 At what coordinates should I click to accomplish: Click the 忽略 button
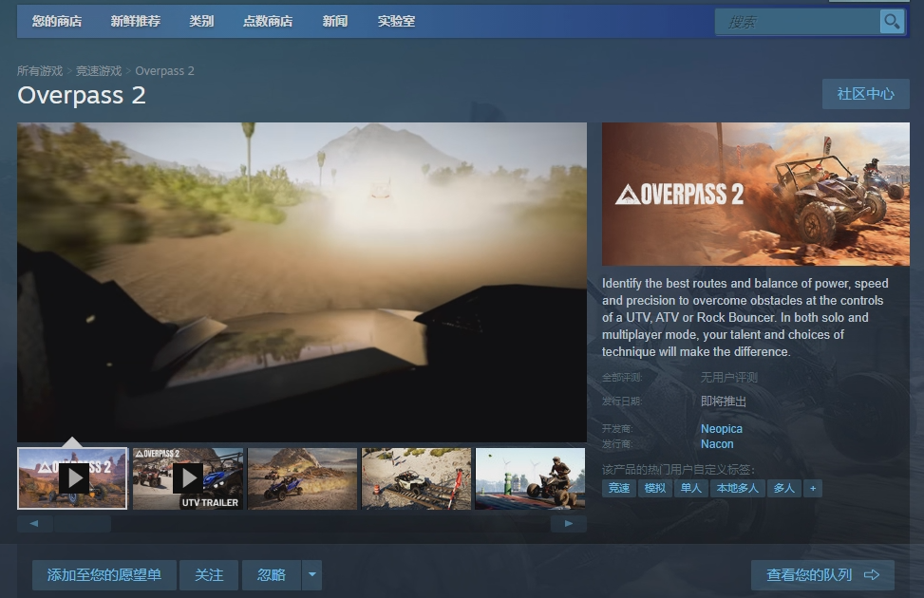pyautogui.click(x=272, y=575)
